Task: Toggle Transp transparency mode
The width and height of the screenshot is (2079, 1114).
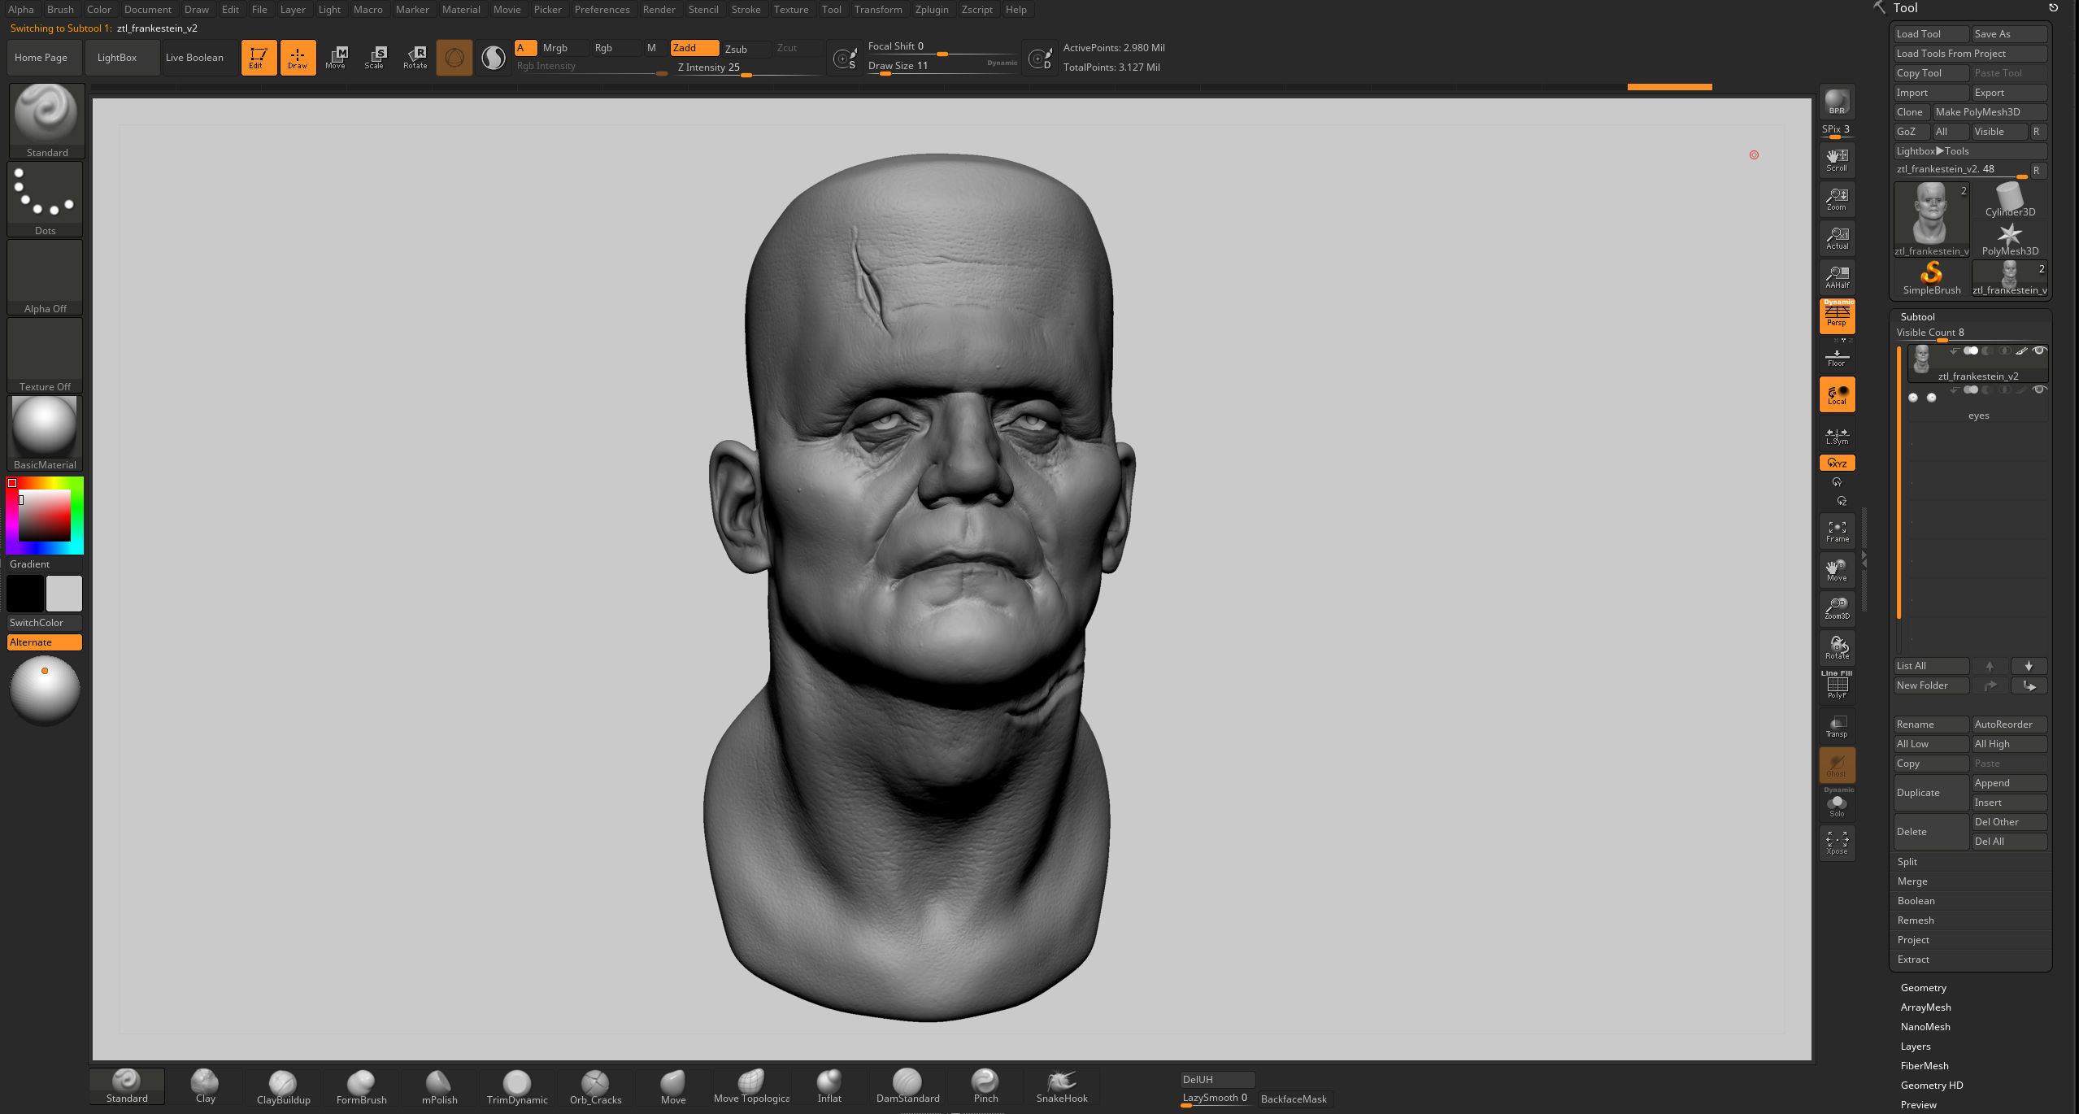Action: tap(1837, 726)
